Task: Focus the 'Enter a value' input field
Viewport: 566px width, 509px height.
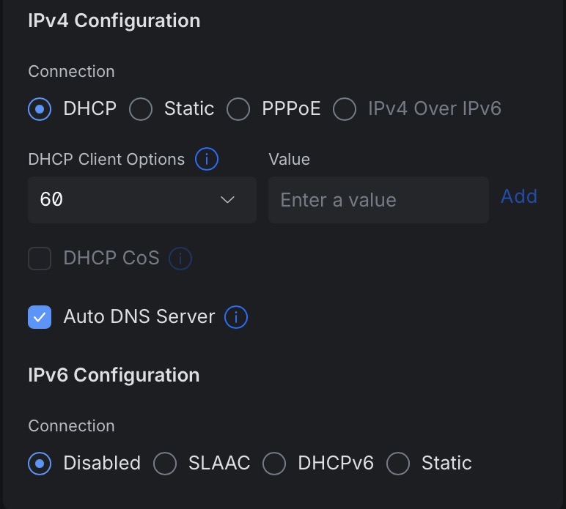Action: [378, 200]
